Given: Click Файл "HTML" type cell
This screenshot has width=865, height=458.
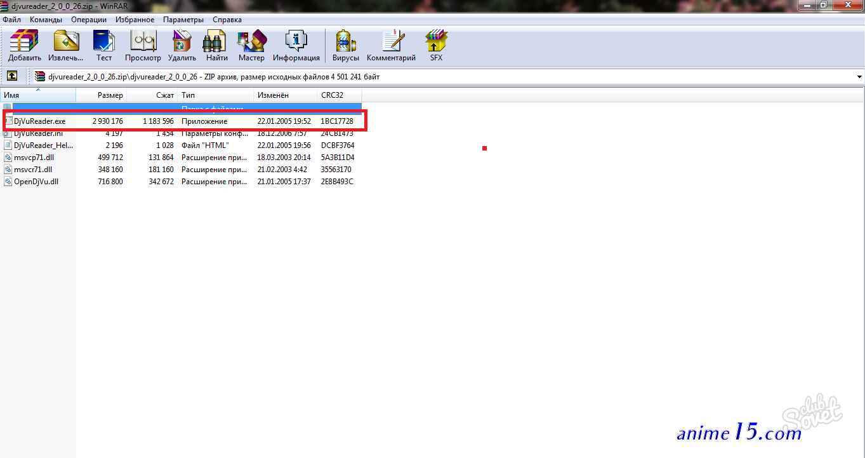Looking at the screenshot, I should [205, 145].
